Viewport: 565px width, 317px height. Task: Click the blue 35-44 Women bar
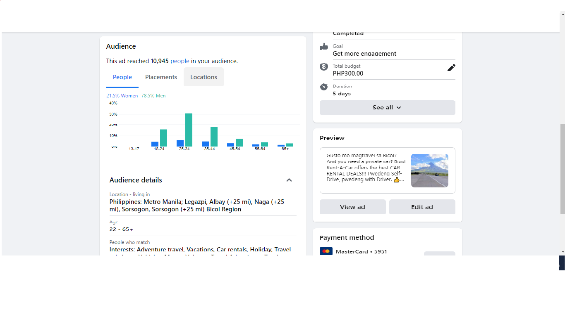[205, 144]
